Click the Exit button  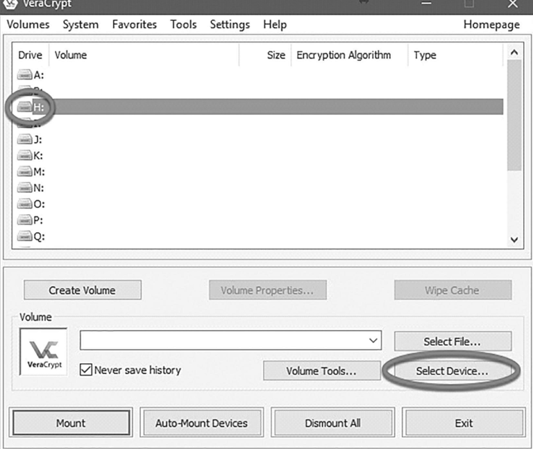point(464,423)
